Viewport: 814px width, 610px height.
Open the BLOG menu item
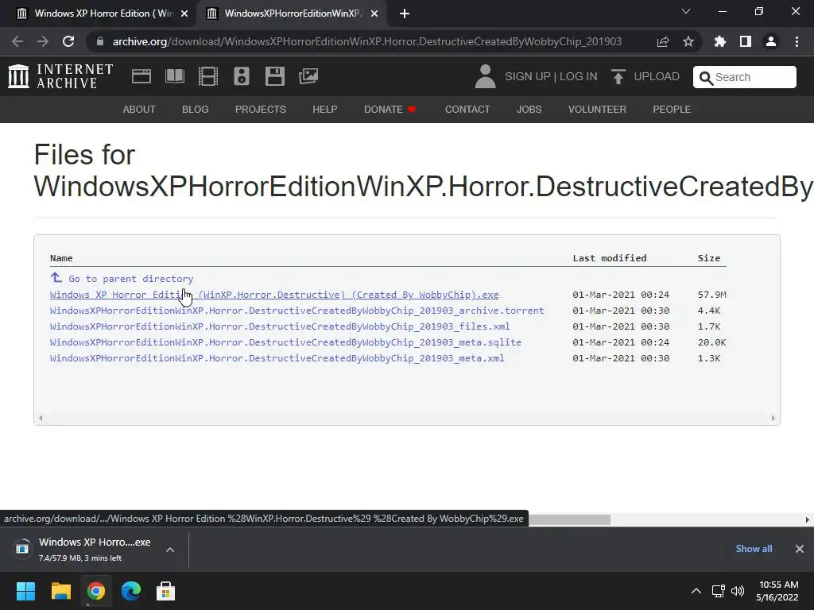[x=196, y=110]
